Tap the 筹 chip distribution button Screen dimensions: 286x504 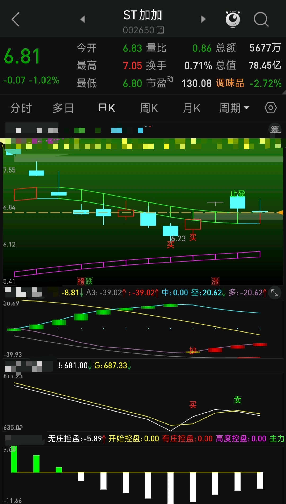point(275,129)
